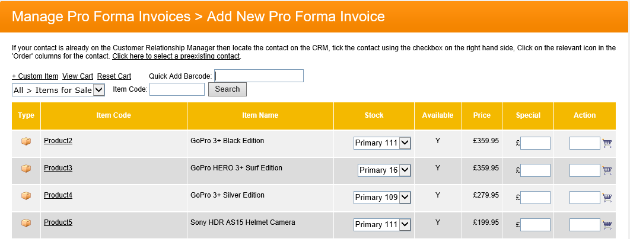Click the box type icon for Product3
630x239 pixels.
pyautogui.click(x=26, y=169)
